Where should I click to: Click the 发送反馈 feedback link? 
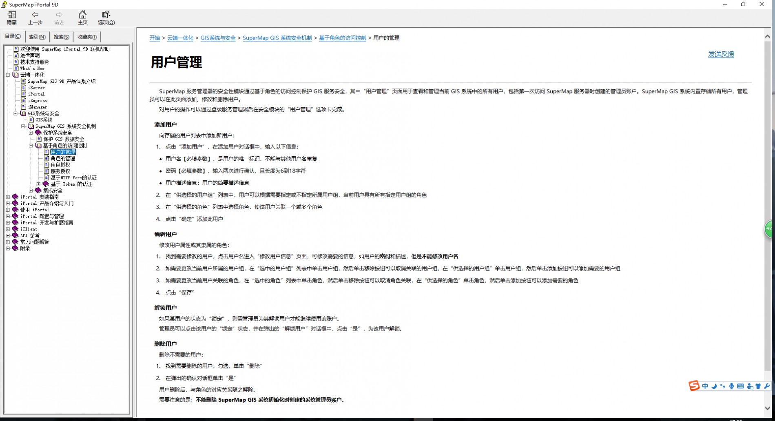721,54
